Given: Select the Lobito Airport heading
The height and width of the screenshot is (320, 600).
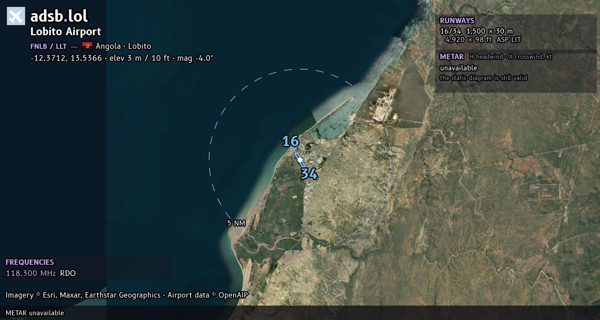Looking at the screenshot, I should pos(66,32).
